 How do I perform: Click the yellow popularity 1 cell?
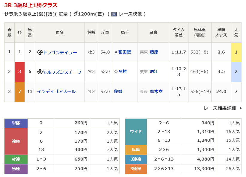[236, 52]
